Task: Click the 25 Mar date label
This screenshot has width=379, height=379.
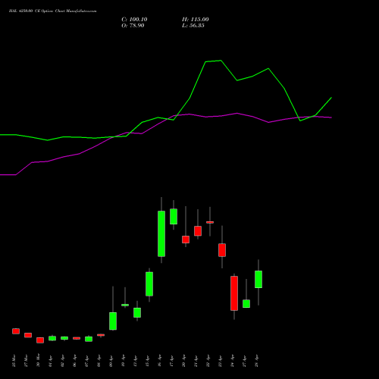Action: 14,361
